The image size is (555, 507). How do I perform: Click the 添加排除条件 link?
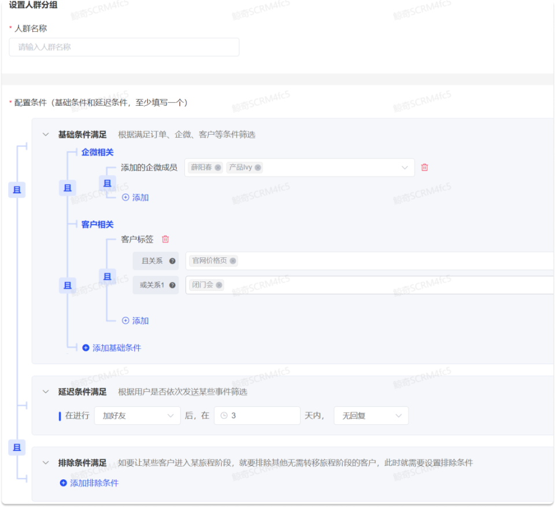click(92, 483)
